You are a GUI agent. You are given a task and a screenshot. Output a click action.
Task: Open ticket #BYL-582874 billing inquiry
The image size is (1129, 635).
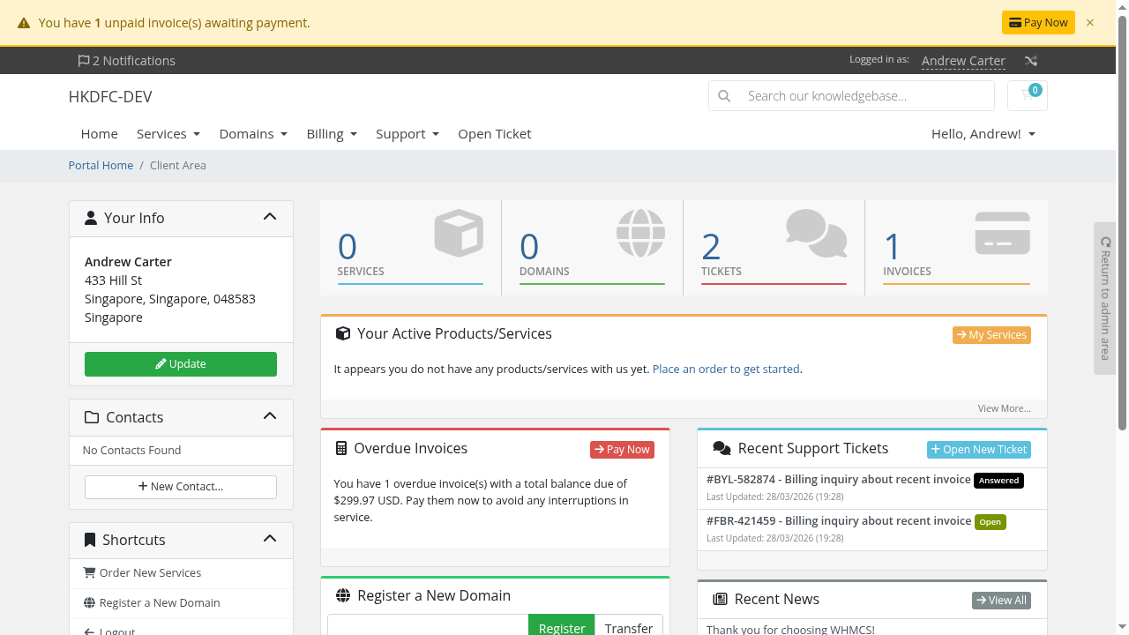(x=839, y=480)
